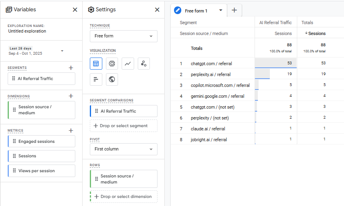Grab the AI Referral Traffic segment handle in Variables
Screen dimensions: 344x206
click(14, 78)
